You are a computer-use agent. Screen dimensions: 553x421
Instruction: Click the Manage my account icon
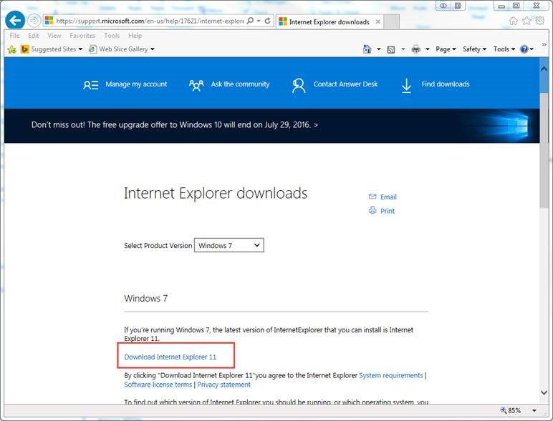pos(91,85)
